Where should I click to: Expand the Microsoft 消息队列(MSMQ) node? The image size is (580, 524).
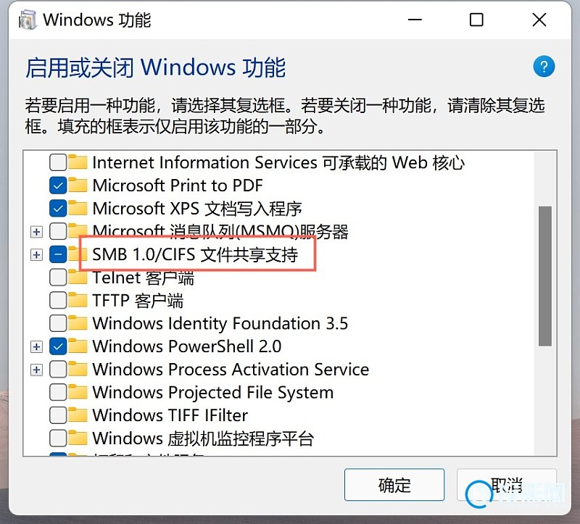tap(36, 232)
